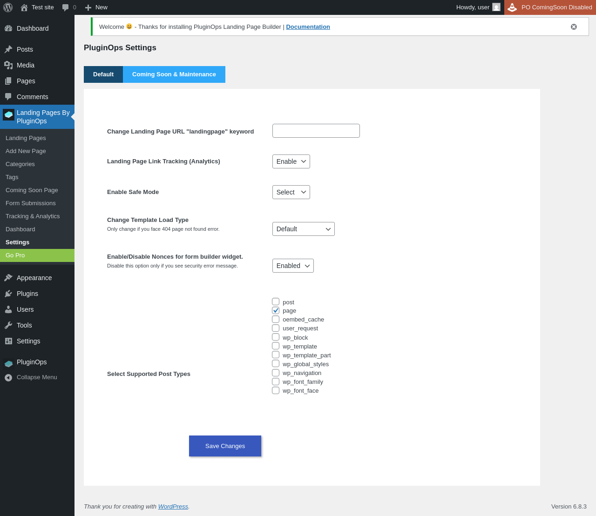Toggle the wp_block checkbox

pyautogui.click(x=276, y=337)
